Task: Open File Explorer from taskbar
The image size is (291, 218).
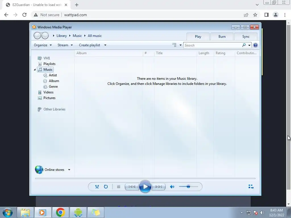Action: [x=25, y=212]
